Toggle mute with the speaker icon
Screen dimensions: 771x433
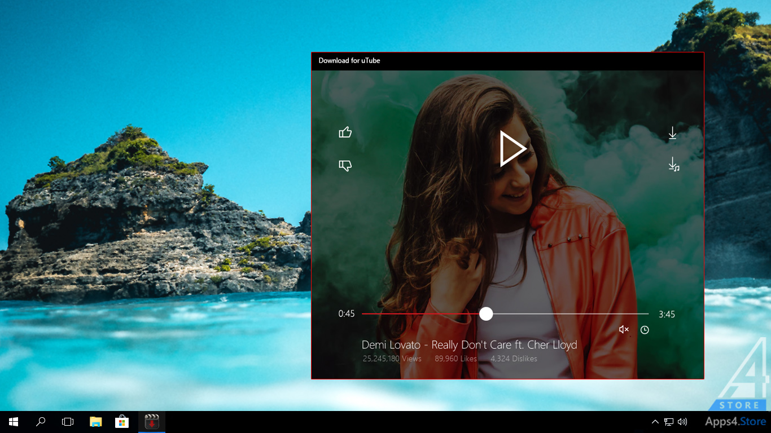pos(624,330)
